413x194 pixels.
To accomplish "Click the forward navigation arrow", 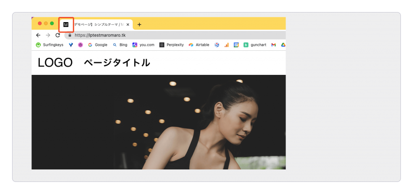I will tap(48, 35).
